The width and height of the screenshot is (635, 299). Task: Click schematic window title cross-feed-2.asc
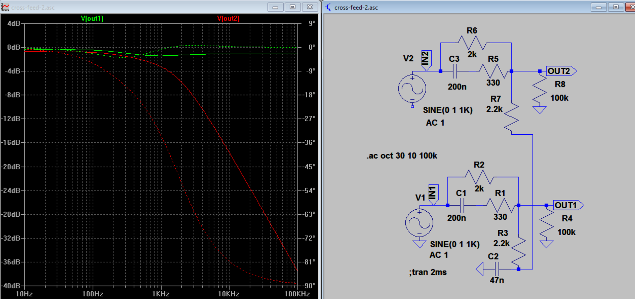(356, 7)
